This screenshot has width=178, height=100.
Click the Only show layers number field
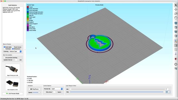pos(54,92)
